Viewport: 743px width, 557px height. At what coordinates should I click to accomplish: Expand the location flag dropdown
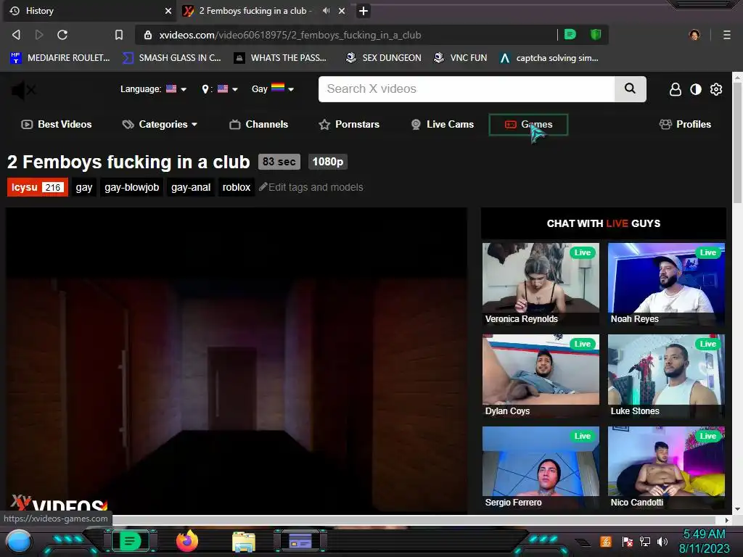220,89
